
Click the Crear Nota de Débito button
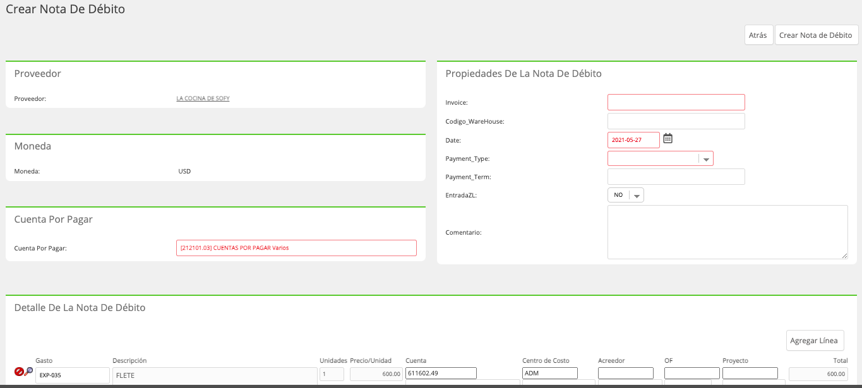pos(817,35)
